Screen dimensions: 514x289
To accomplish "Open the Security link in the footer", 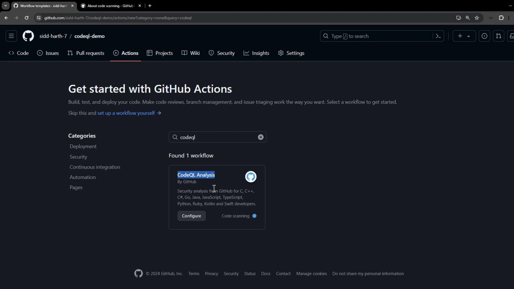I will pos(231,274).
